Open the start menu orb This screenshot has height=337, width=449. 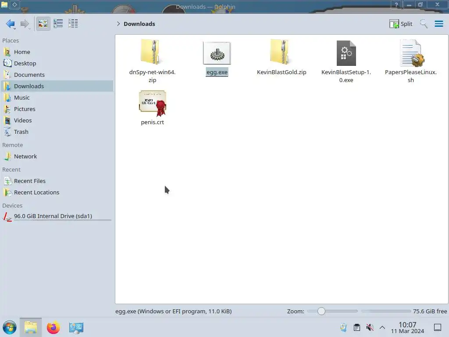tap(10, 327)
